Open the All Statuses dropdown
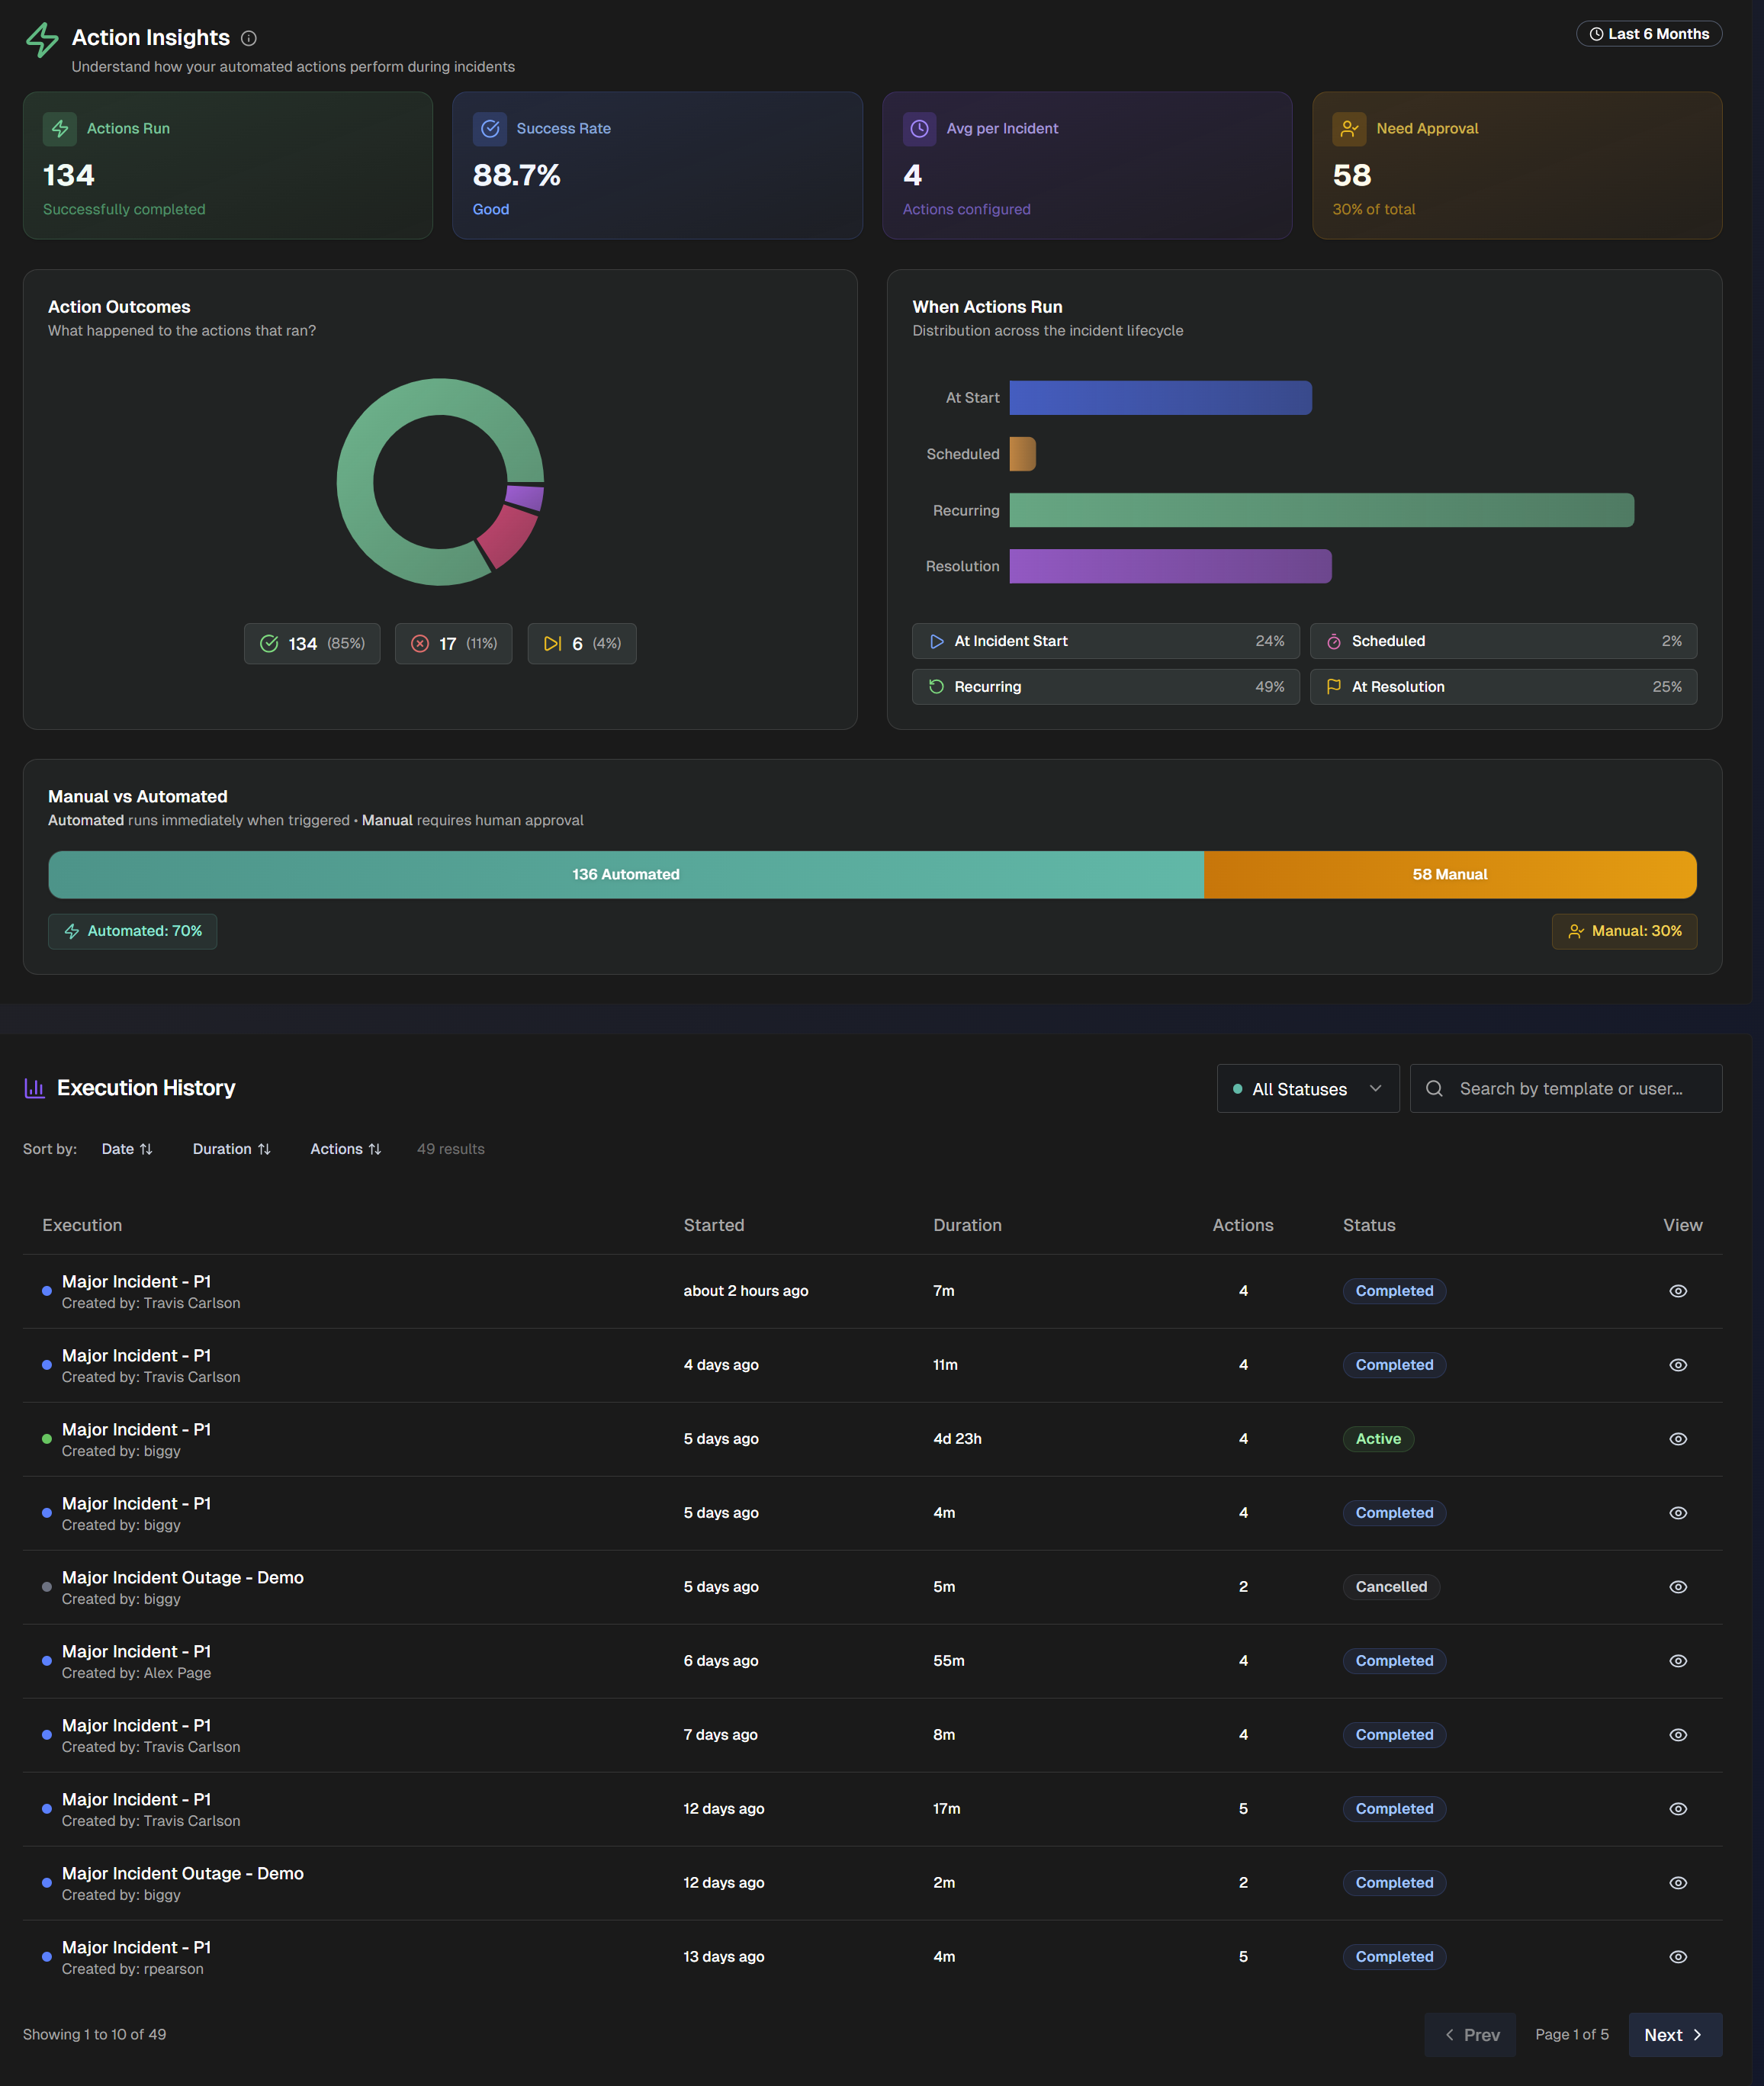The image size is (1764, 2086). [x=1307, y=1088]
